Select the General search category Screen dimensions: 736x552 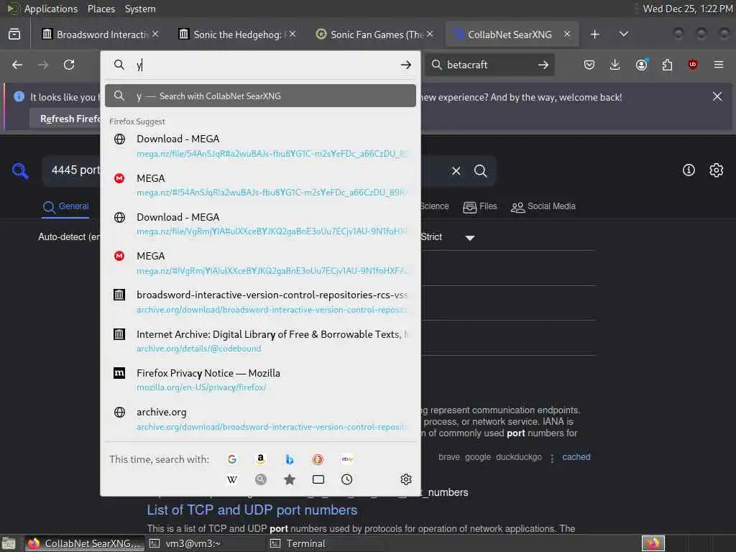tap(65, 206)
